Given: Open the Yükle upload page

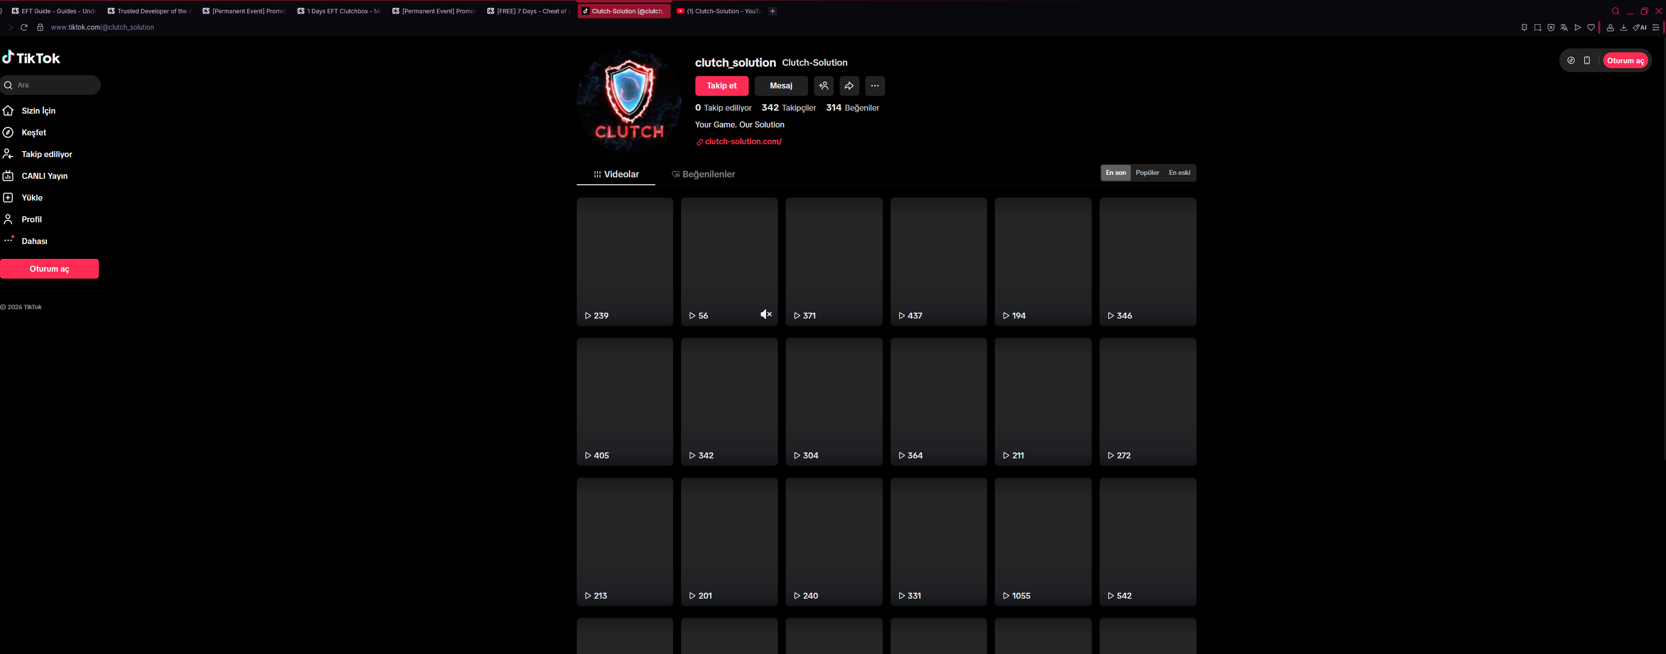Looking at the screenshot, I should (23, 198).
